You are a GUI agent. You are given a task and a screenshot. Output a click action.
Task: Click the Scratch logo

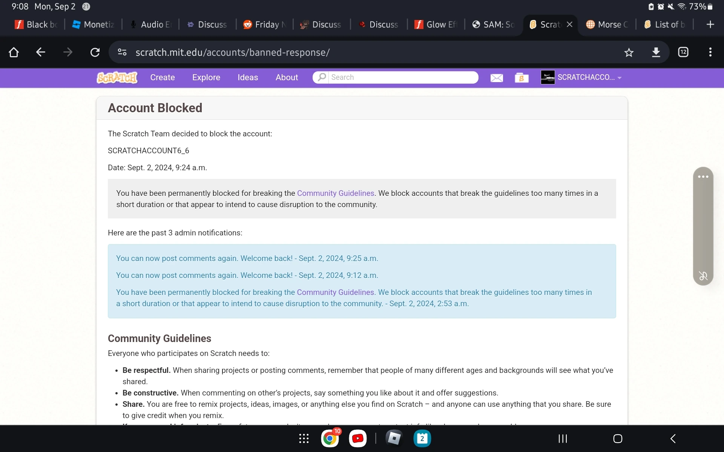pyautogui.click(x=117, y=78)
